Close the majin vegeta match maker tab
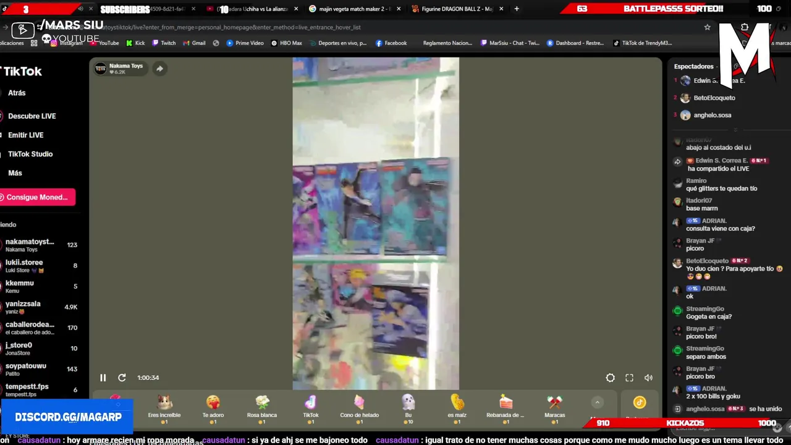This screenshot has height=445, width=791. [398, 9]
